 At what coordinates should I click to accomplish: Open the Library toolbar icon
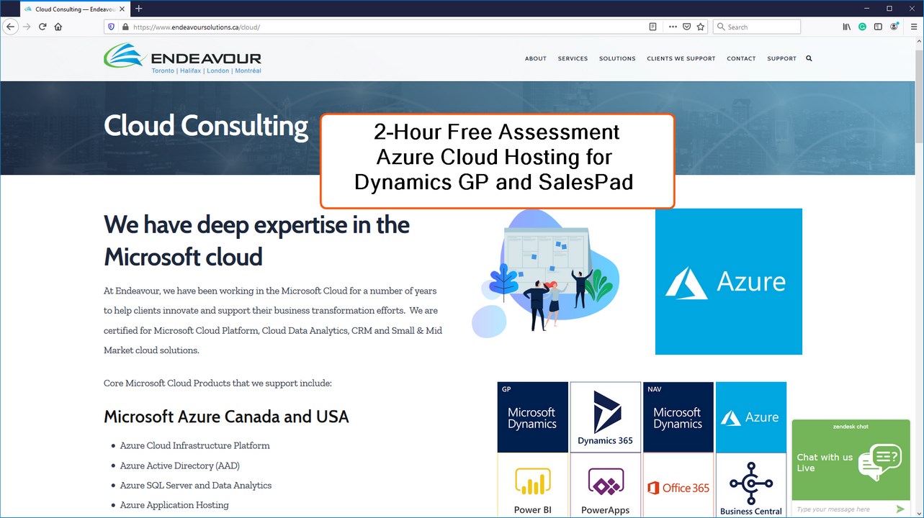click(x=846, y=27)
